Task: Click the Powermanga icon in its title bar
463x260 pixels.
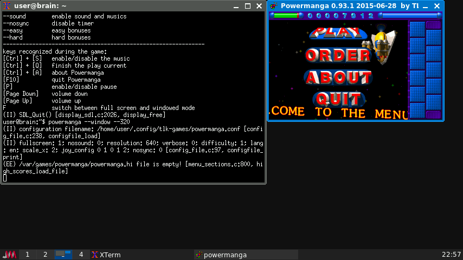Action: click(x=274, y=6)
